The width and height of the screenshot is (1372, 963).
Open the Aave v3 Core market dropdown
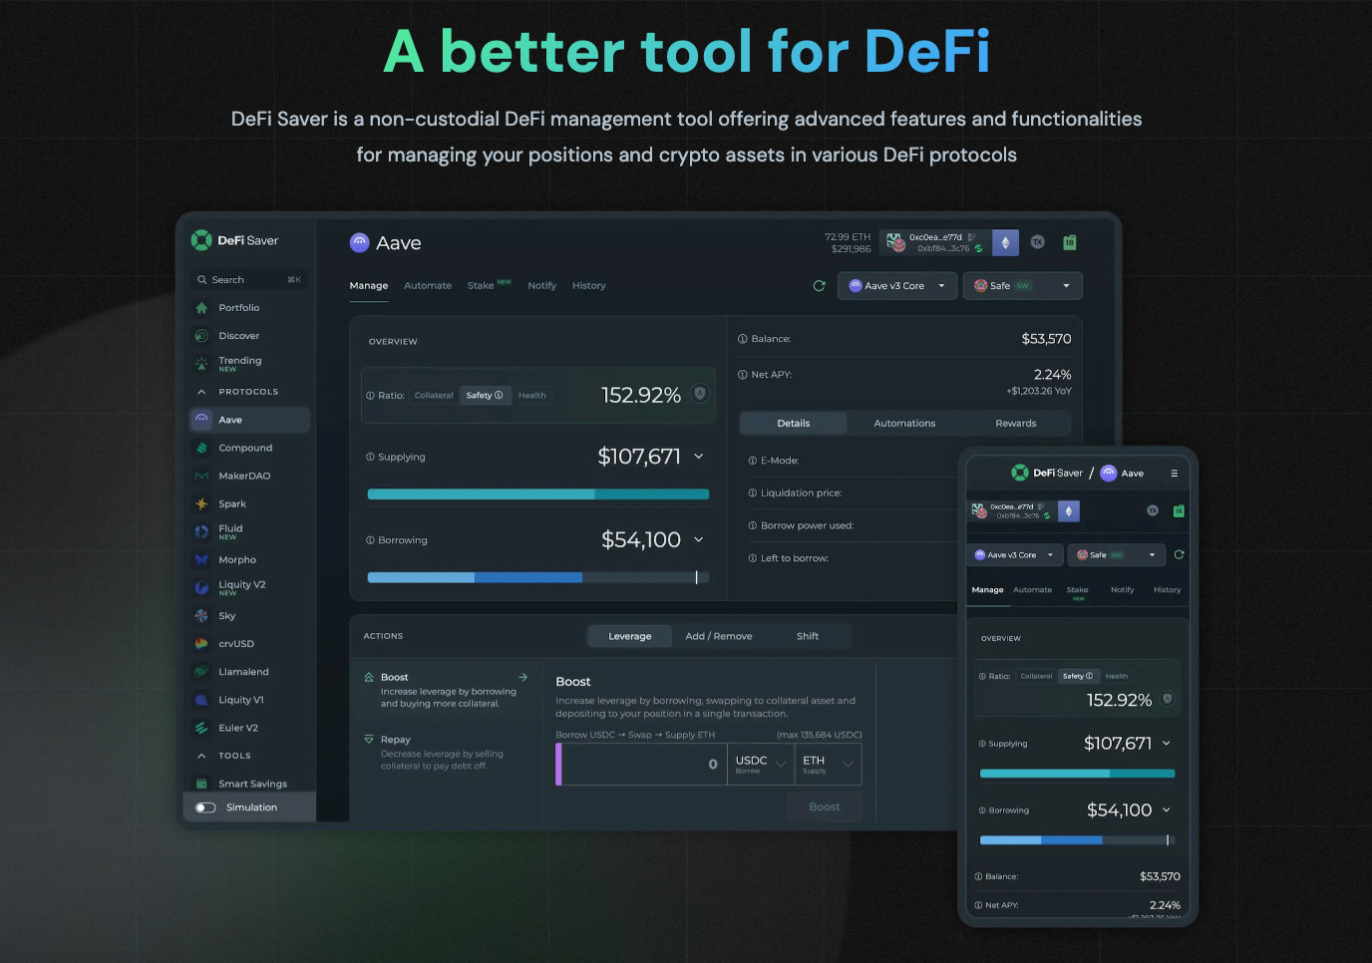point(897,286)
